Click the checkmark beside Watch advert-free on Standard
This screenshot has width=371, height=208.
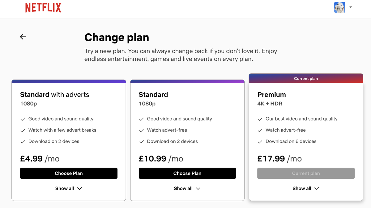tap(142, 130)
